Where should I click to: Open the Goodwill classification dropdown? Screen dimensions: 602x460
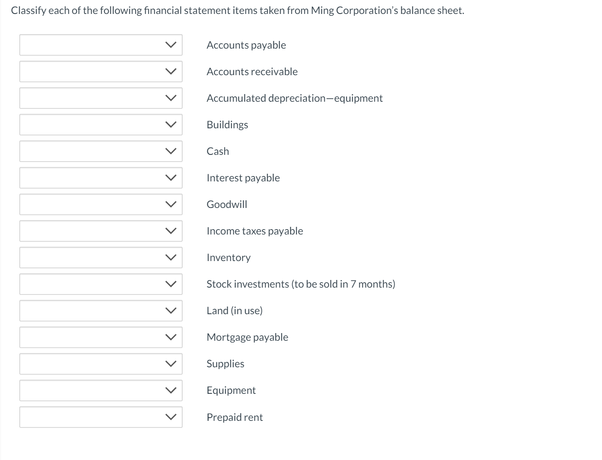[101, 204]
